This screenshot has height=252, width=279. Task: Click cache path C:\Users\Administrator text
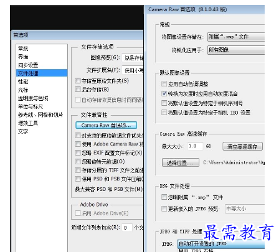tap(234, 162)
